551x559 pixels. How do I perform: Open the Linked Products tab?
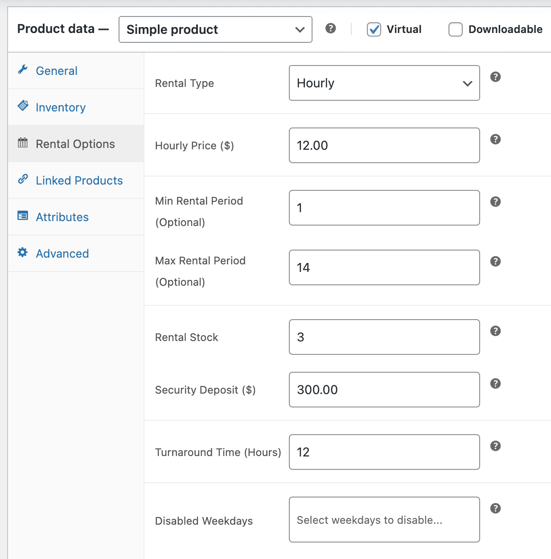pos(76,181)
